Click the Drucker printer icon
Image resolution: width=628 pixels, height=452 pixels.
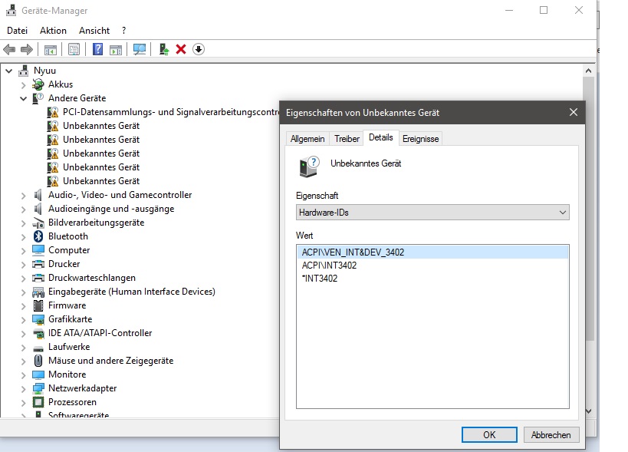point(38,264)
